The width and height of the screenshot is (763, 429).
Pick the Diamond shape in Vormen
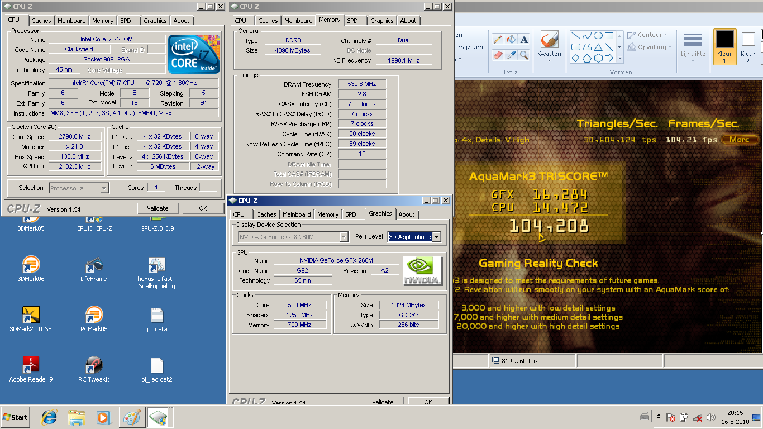[576, 58]
